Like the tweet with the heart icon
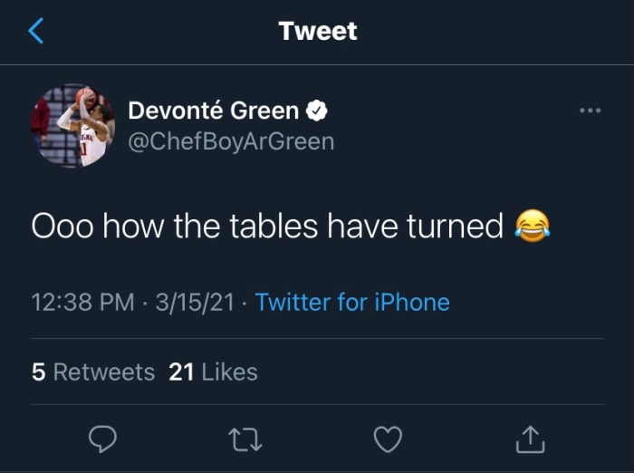Viewport: 634px width, 473px height. coord(388,439)
